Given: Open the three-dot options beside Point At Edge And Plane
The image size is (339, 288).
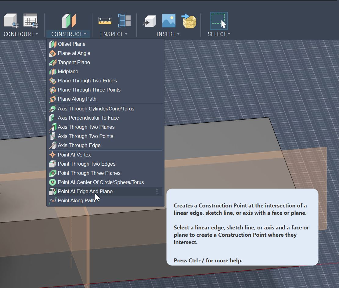Looking at the screenshot, I should click(x=157, y=191).
